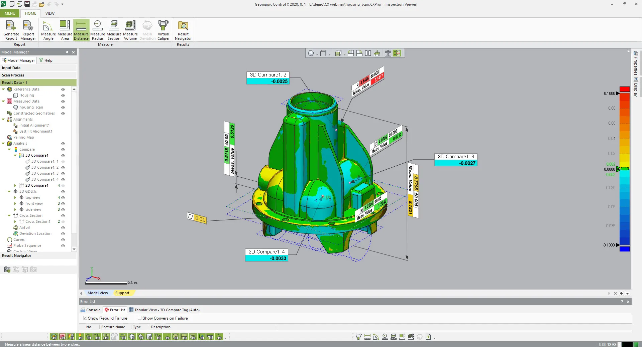Collapse the 3D Compare1 tree node
642x347 pixels.
[15, 155]
